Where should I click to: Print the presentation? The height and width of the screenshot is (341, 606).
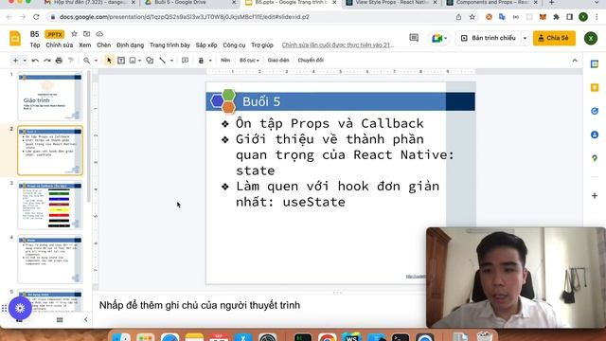point(59,61)
